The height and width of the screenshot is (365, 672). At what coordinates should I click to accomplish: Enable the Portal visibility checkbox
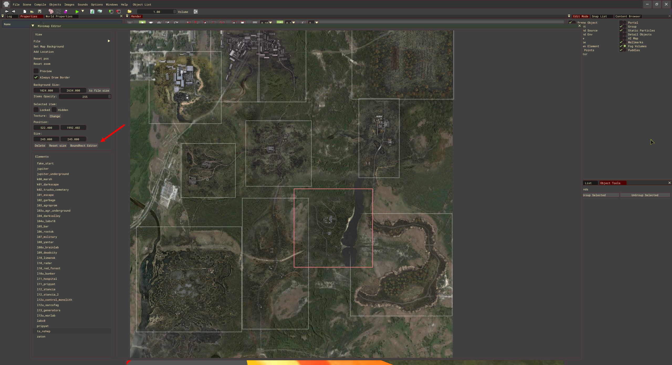click(x=621, y=23)
